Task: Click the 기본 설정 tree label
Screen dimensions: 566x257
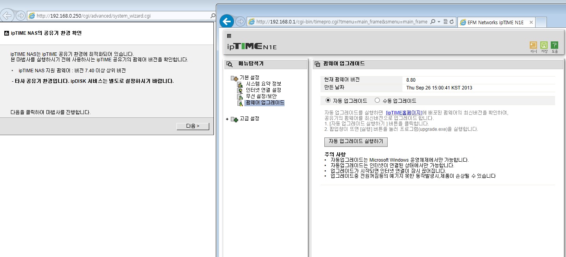Action: coord(249,77)
